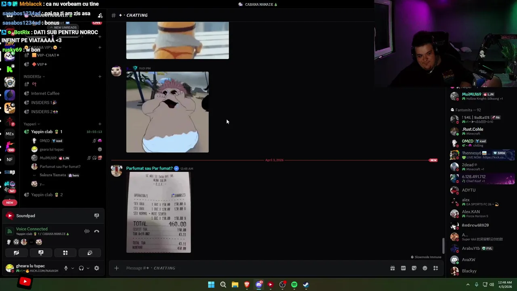The height and width of the screenshot is (291, 517).
Task: Show hidden system tray icons
Action: pos(468,285)
